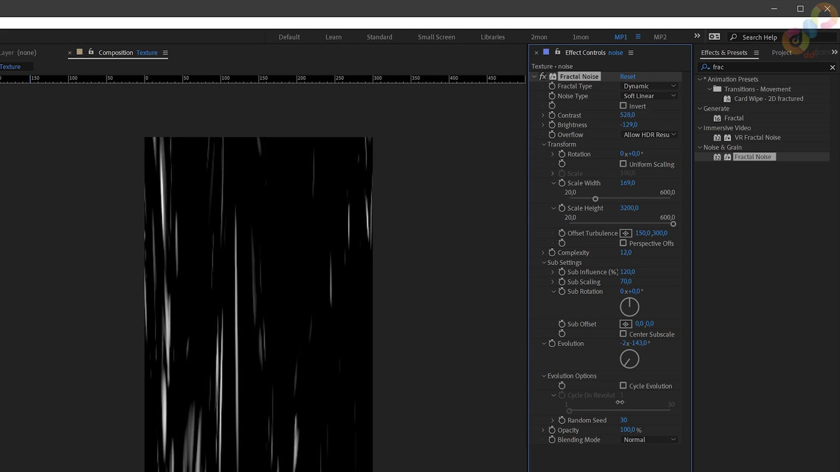
Task: Collapse the Animation Presets category
Action: pyautogui.click(x=700, y=79)
